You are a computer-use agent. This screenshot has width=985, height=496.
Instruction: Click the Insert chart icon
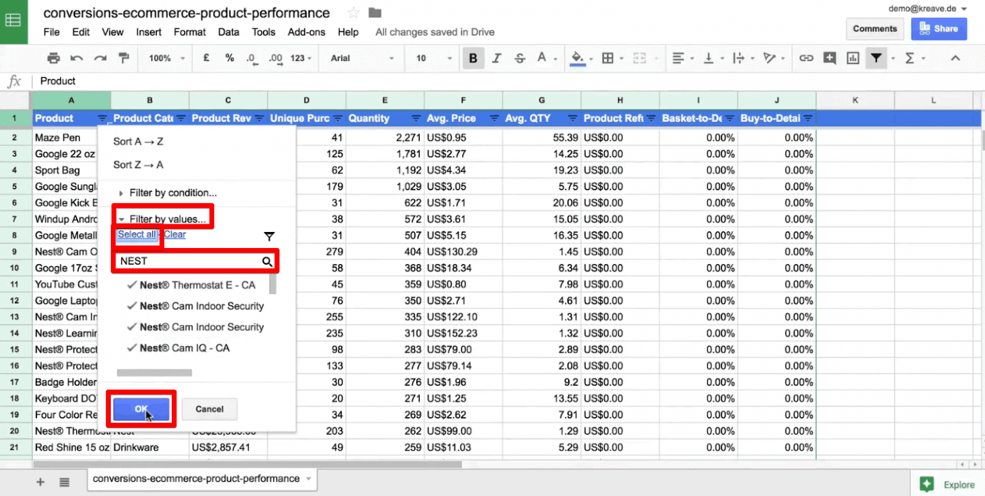click(x=853, y=58)
